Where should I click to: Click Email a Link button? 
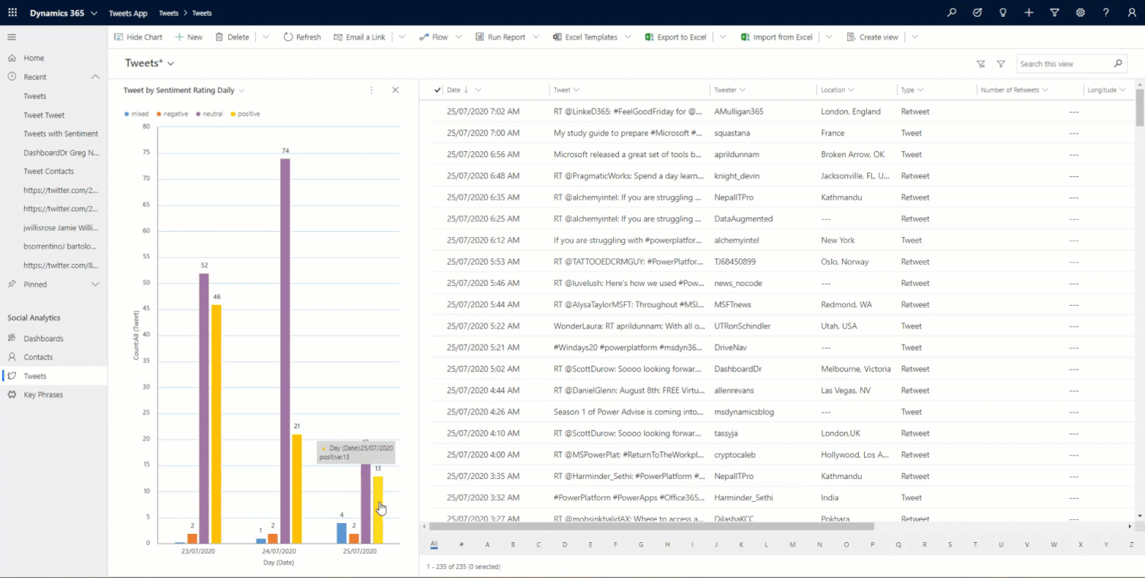(360, 37)
